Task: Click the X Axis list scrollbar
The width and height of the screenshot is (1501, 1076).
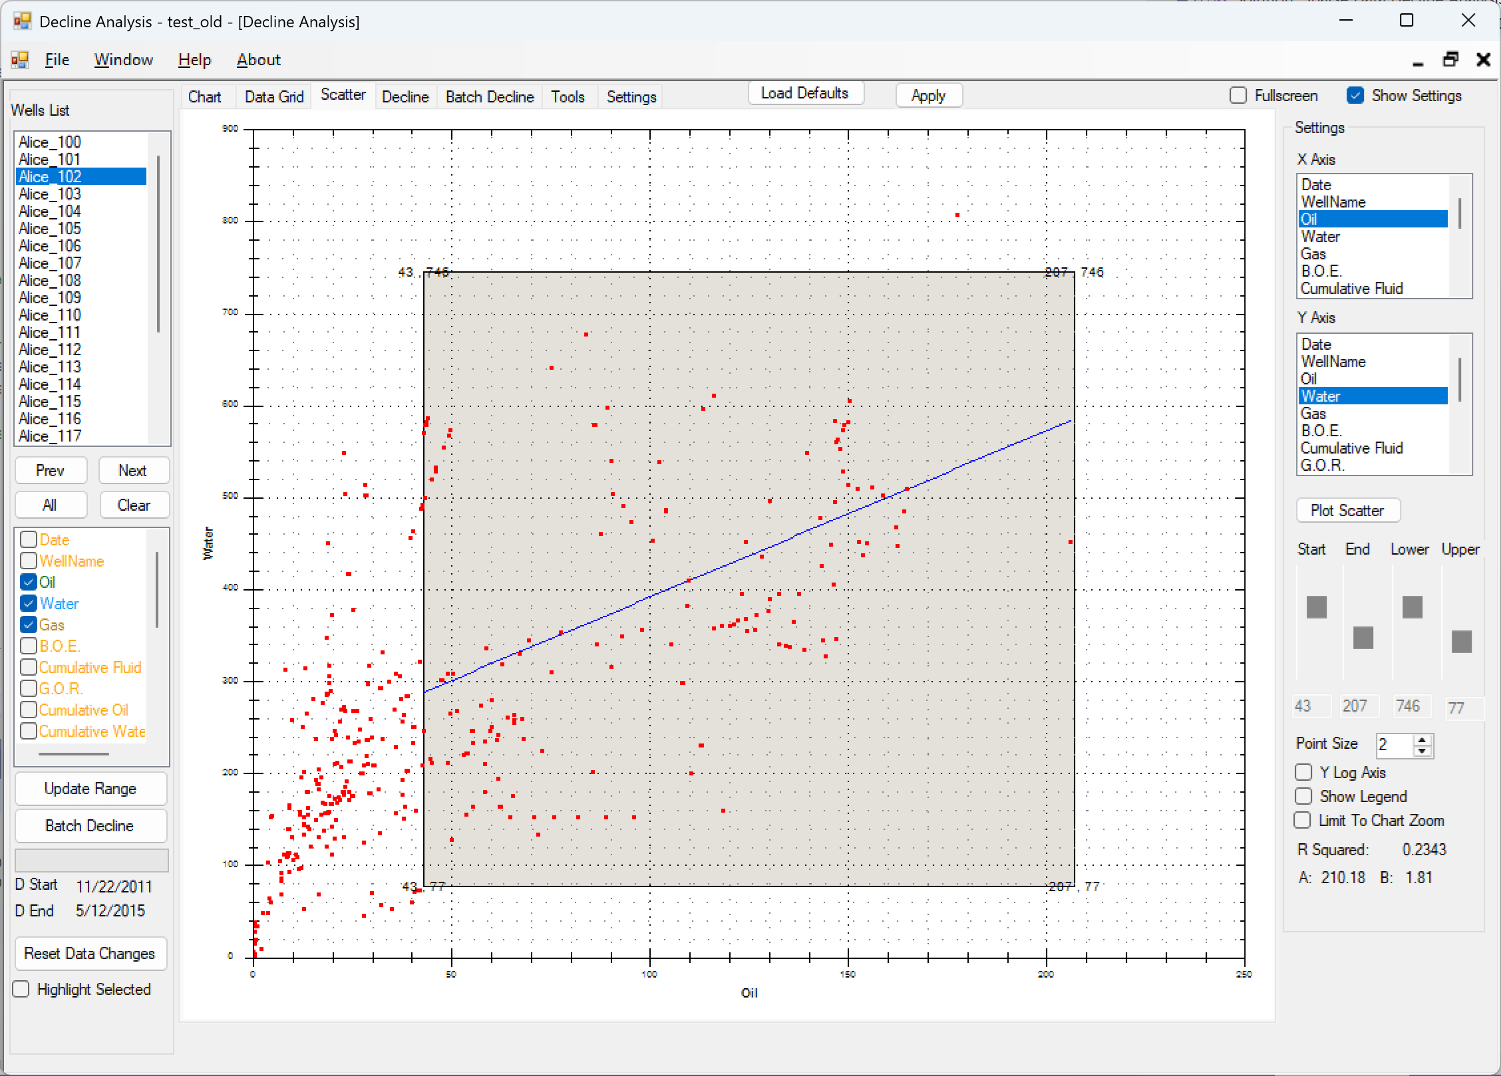Action: 1460,213
